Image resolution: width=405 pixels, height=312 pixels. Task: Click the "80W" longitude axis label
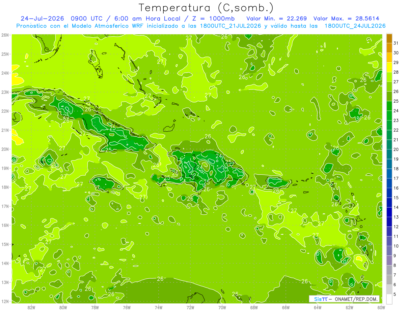pyautogui.click(x=63, y=307)
